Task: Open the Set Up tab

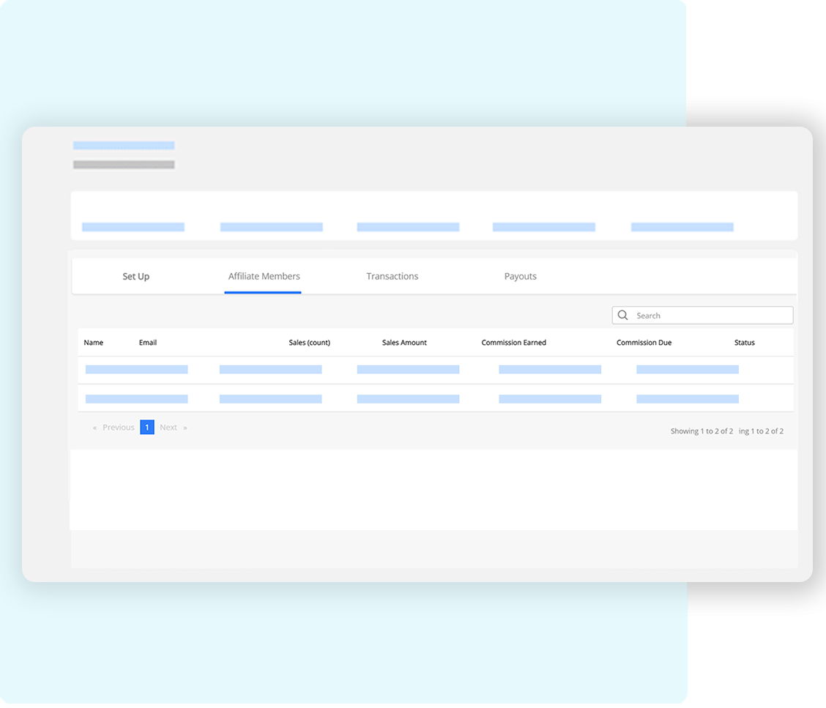Action: click(x=135, y=277)
